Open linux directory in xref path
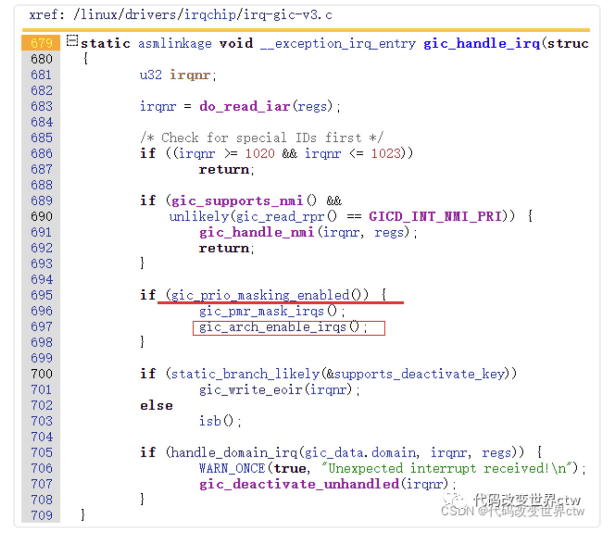 point(99,15)
